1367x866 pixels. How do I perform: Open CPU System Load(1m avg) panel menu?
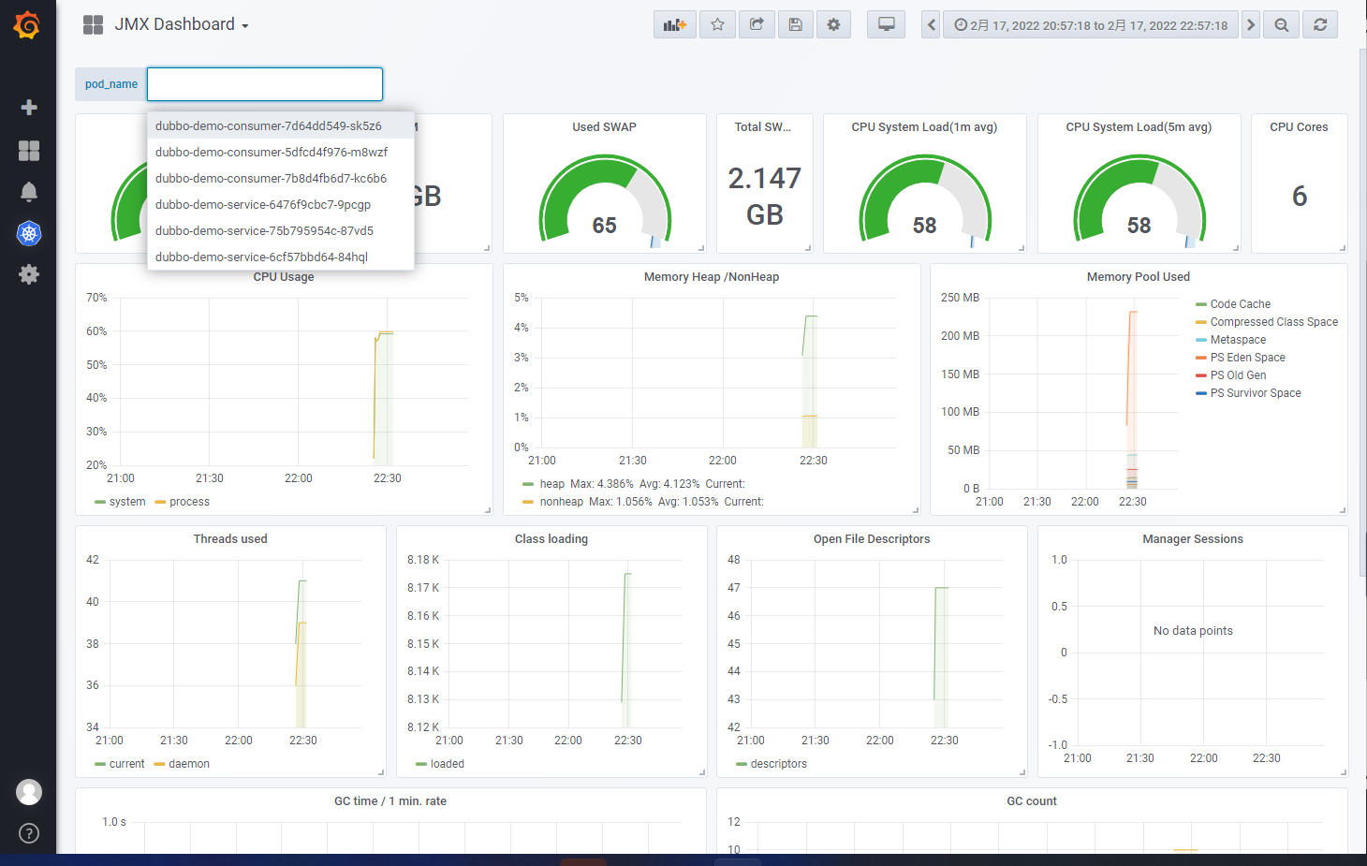tap(924, 127)
